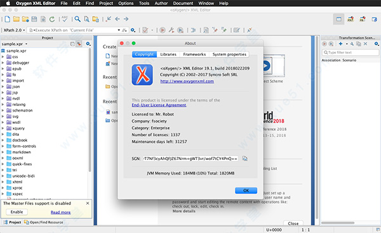Open the Document menu

(x=183, y=3)
